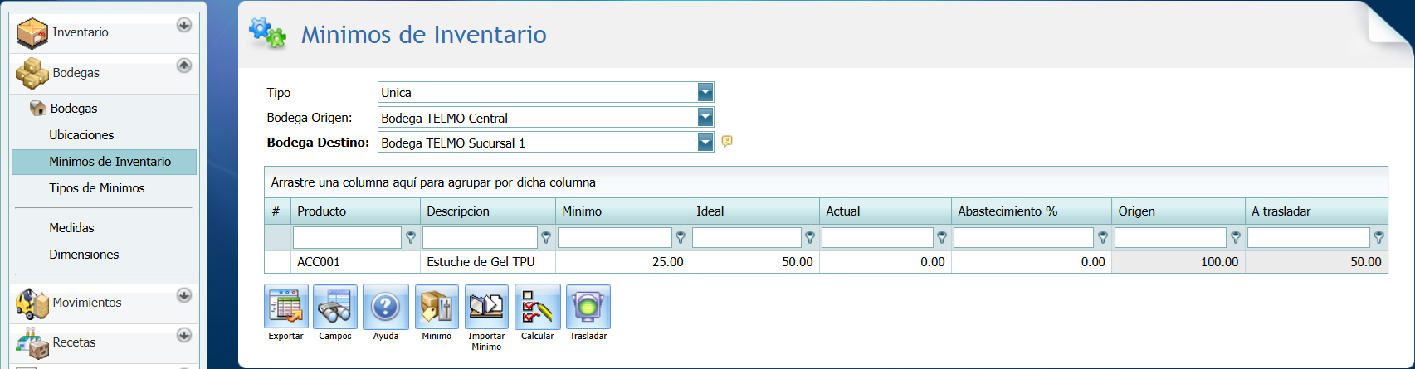Click the Trasladar traffic light icon
This screenshot has height=369, width=1415.
(588, 308)
